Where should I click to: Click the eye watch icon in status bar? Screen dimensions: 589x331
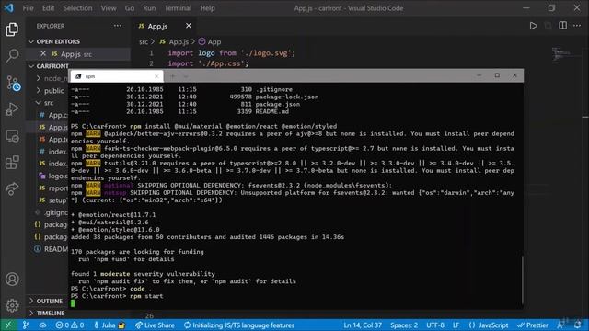[43, 325]
